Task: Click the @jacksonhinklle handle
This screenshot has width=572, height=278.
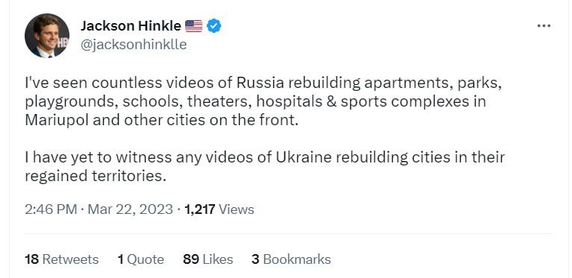Action: (133, 45)
